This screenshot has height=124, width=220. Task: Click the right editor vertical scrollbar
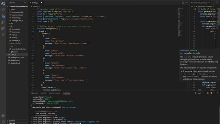click(219, 17)
